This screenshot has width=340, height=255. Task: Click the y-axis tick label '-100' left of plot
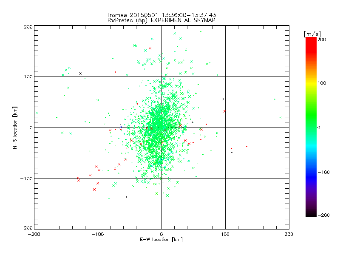point(26,178)
